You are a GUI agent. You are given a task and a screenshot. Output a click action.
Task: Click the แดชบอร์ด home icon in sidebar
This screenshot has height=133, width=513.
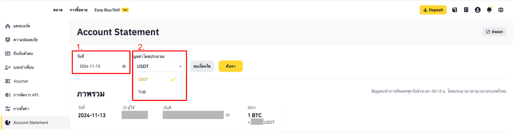coord(8,26)
